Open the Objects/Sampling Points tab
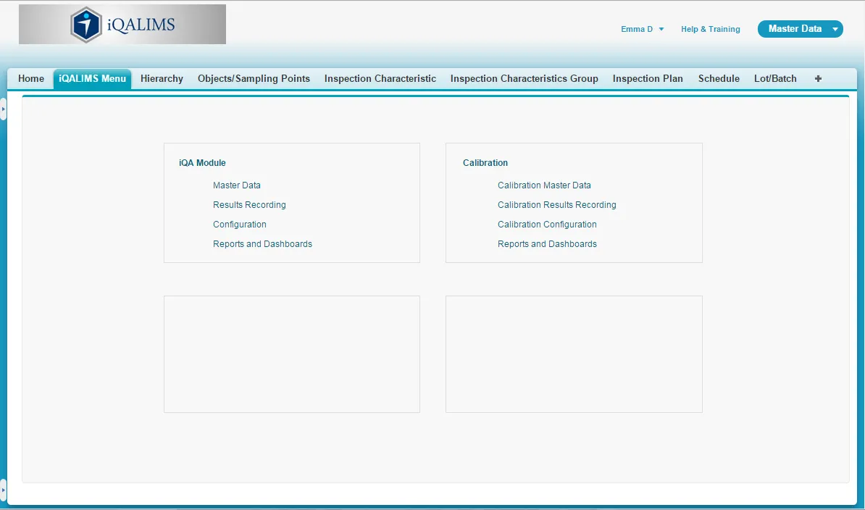This screenshot has height=510, width=865. click(254, 79)
